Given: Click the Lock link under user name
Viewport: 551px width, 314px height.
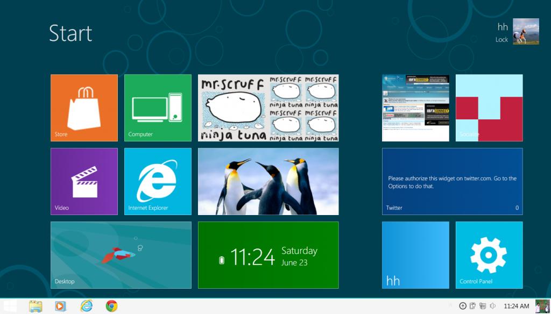Looking at the screenshot, I should (x=501, y=40).
